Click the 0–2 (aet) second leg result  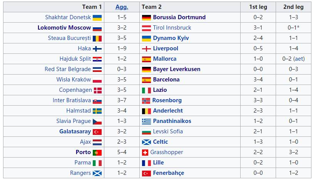[293, 59]
